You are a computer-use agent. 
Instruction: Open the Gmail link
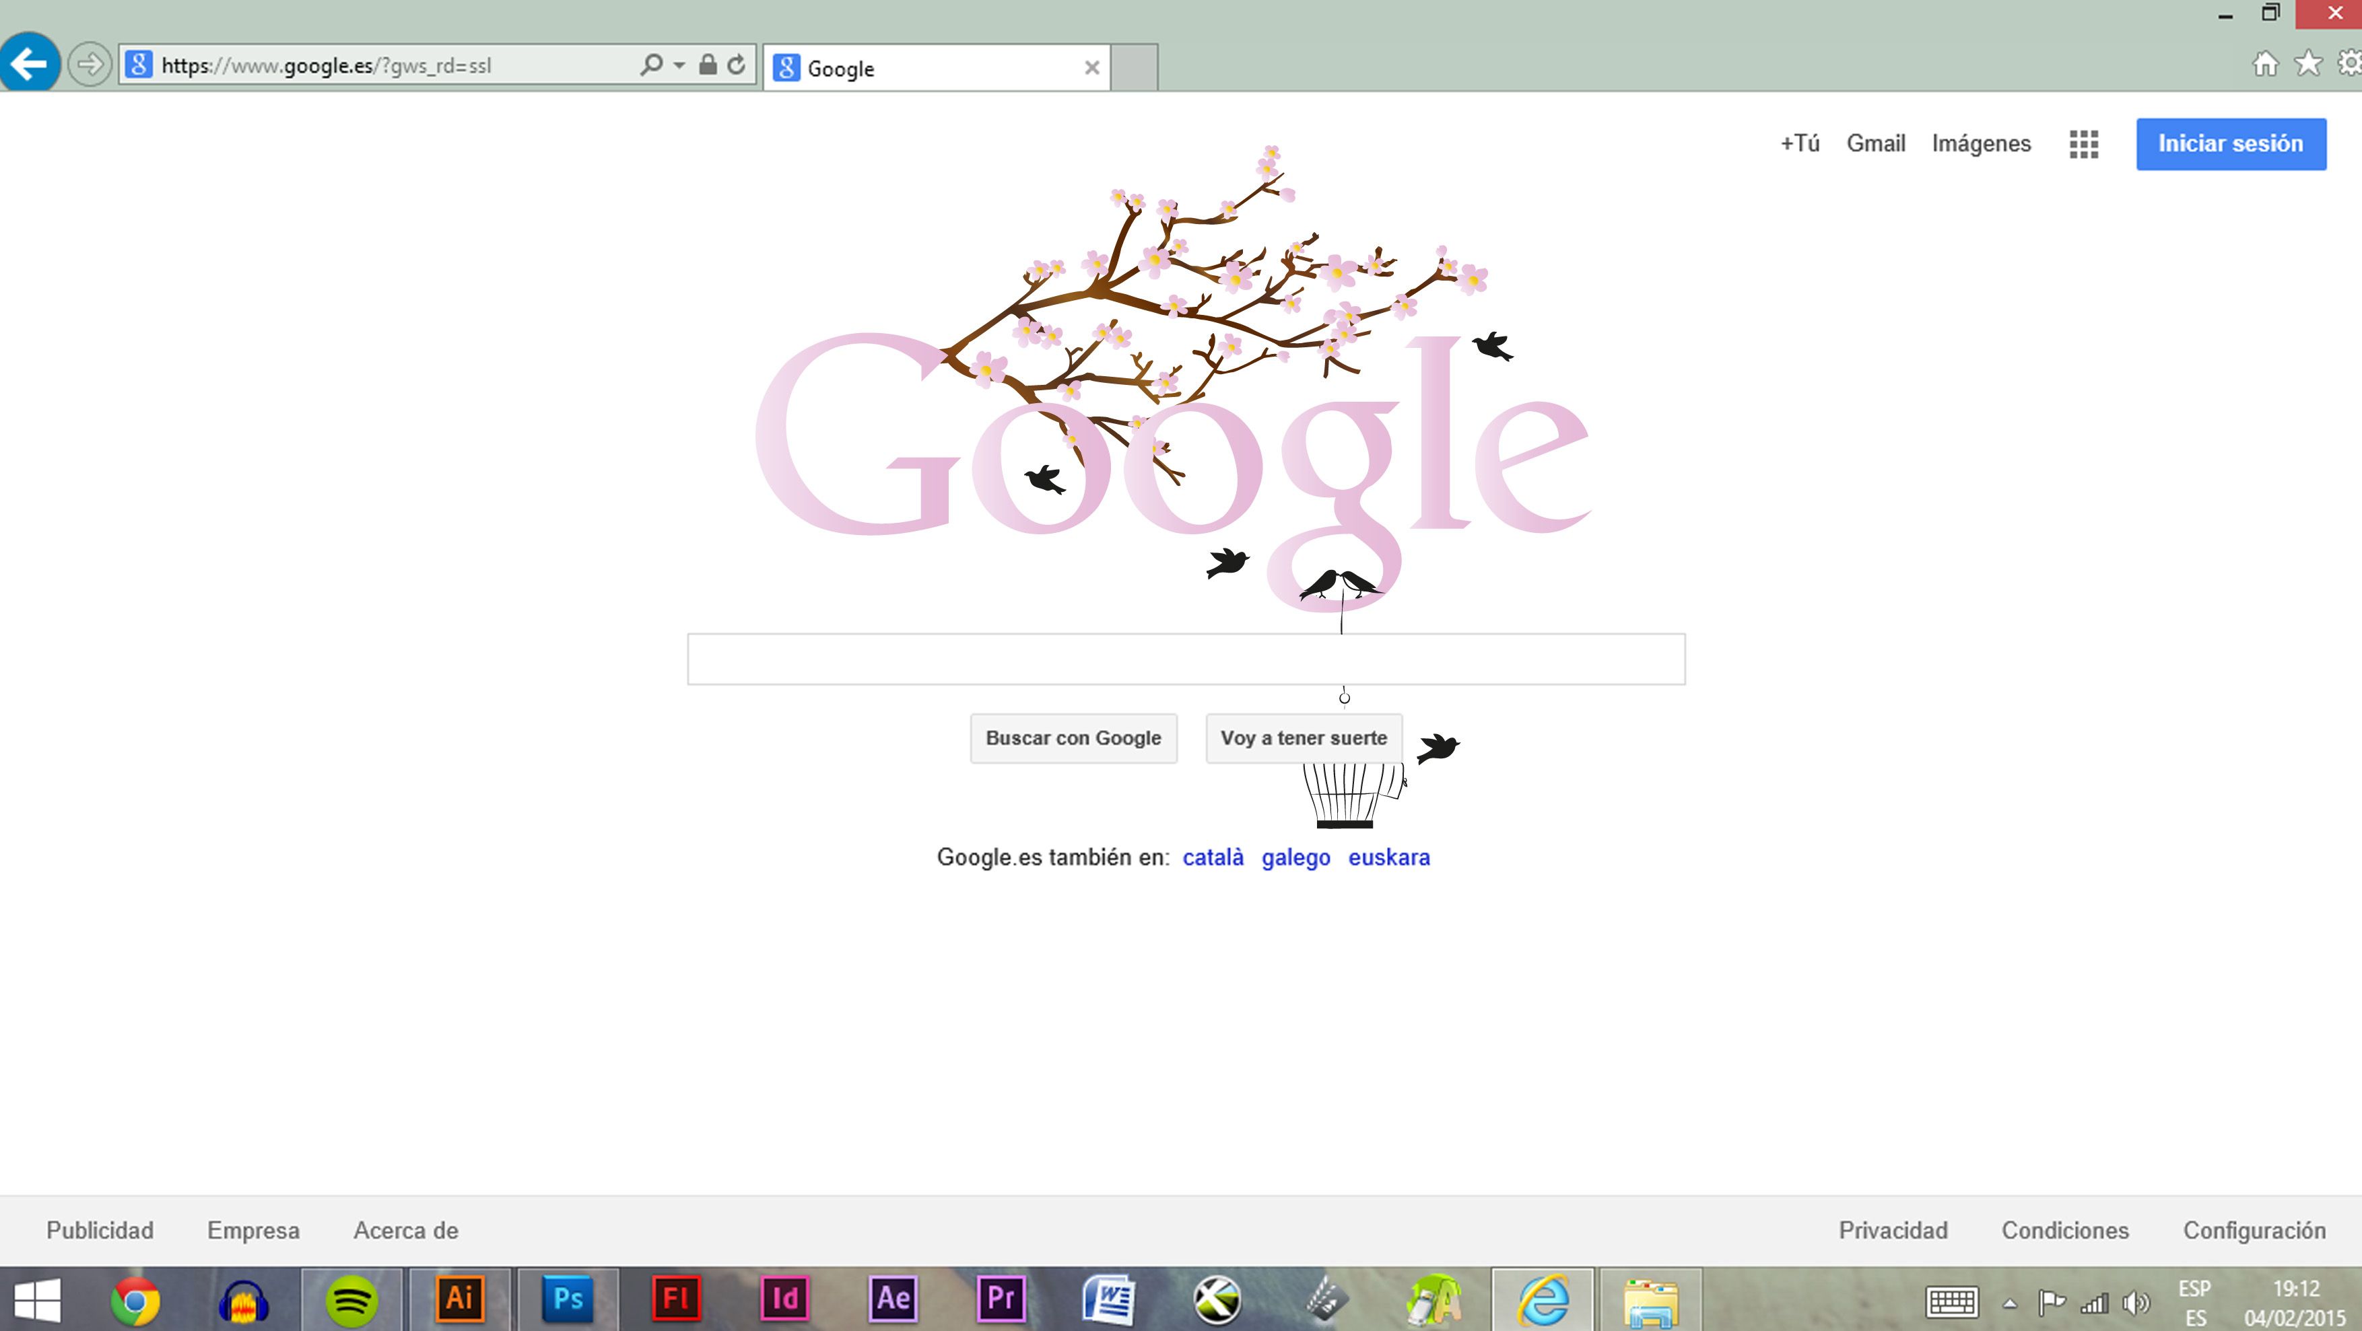(x=1875, y=144)
